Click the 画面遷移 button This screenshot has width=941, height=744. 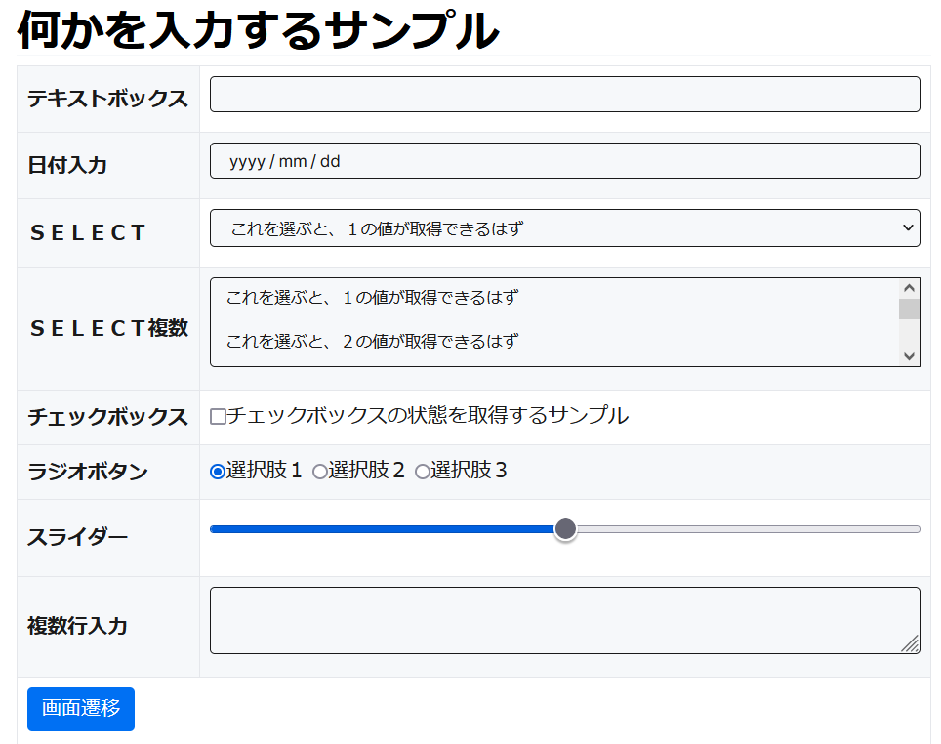[81, 709]
